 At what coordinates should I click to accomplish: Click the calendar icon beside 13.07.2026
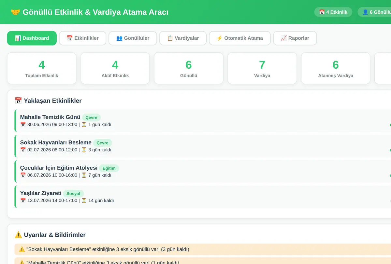tap(23, 201)
